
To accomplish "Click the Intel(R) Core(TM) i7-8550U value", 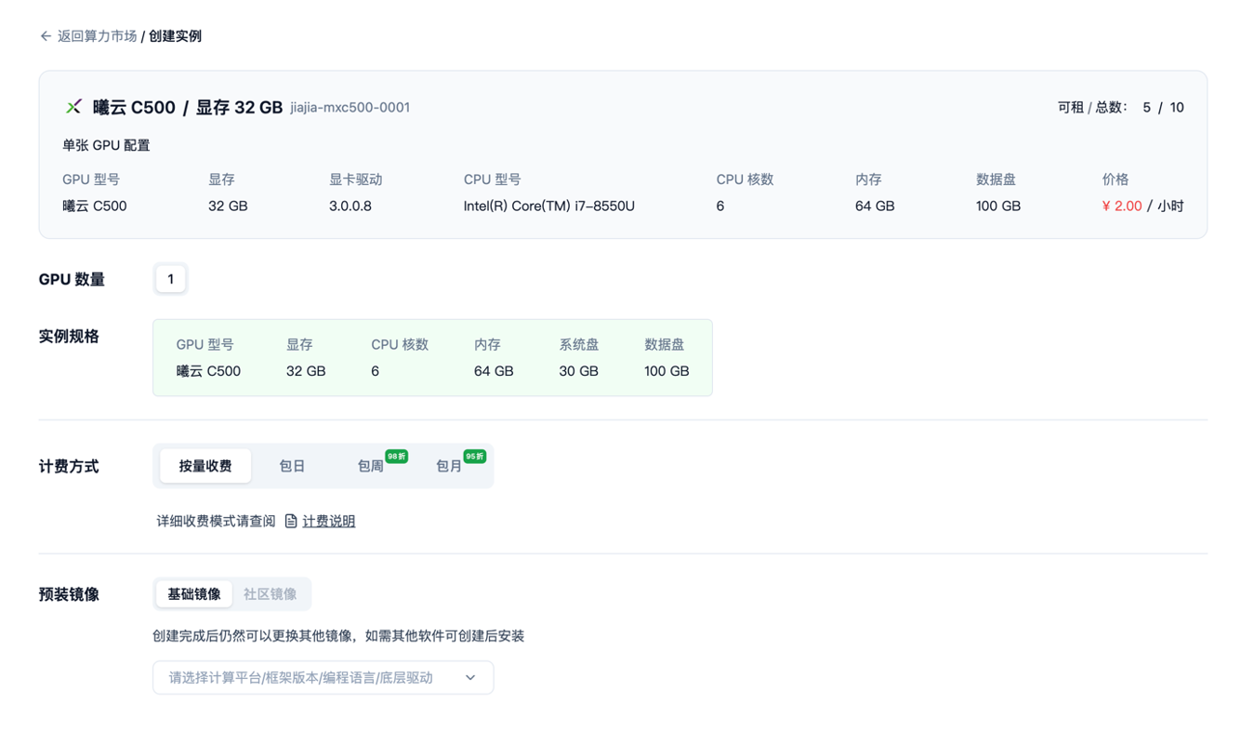I will [x=549, y=206].
